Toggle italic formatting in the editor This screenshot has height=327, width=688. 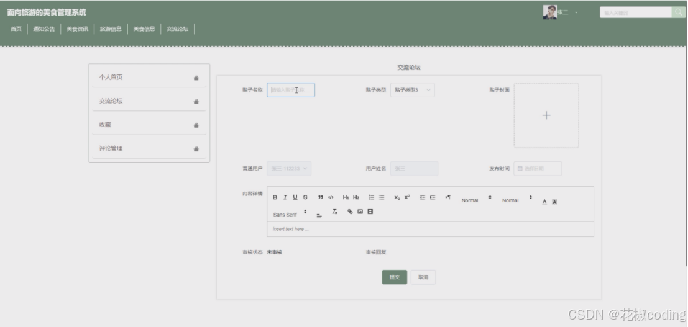285,197
